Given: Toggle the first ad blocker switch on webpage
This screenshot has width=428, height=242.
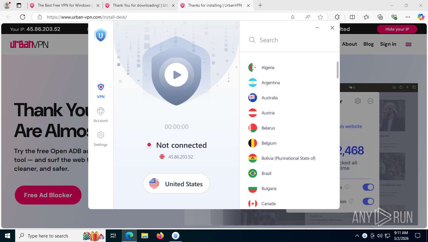Looking at the screenshot, I should [x=368, y=187].
